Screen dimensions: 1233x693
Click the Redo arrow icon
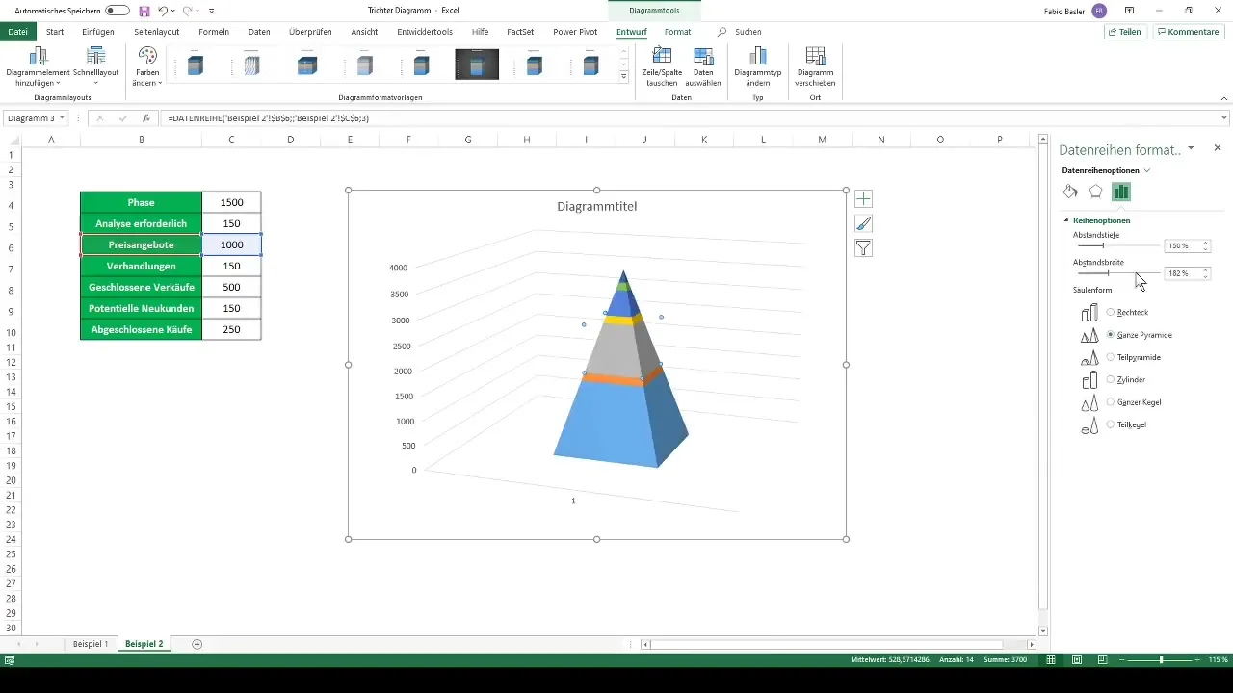(187, 11)
